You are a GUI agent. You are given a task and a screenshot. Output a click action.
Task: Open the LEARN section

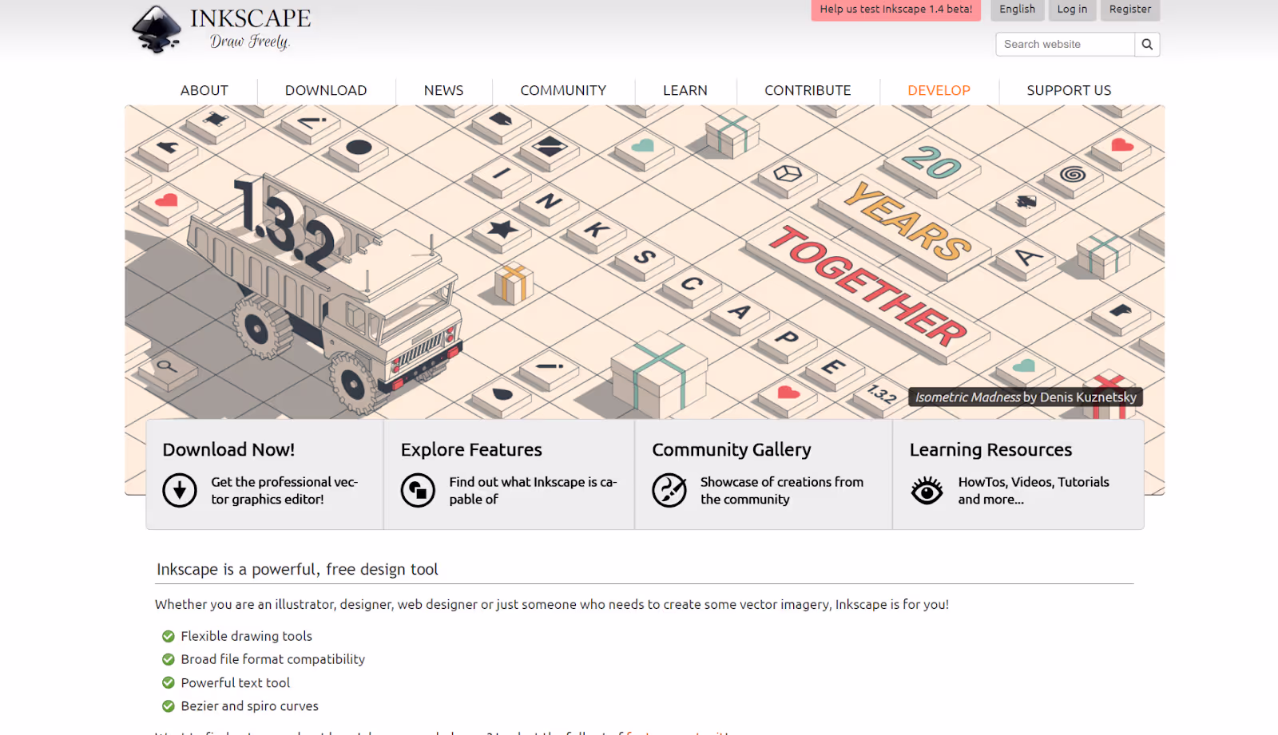pyautogui.click(x=684, y=90)
